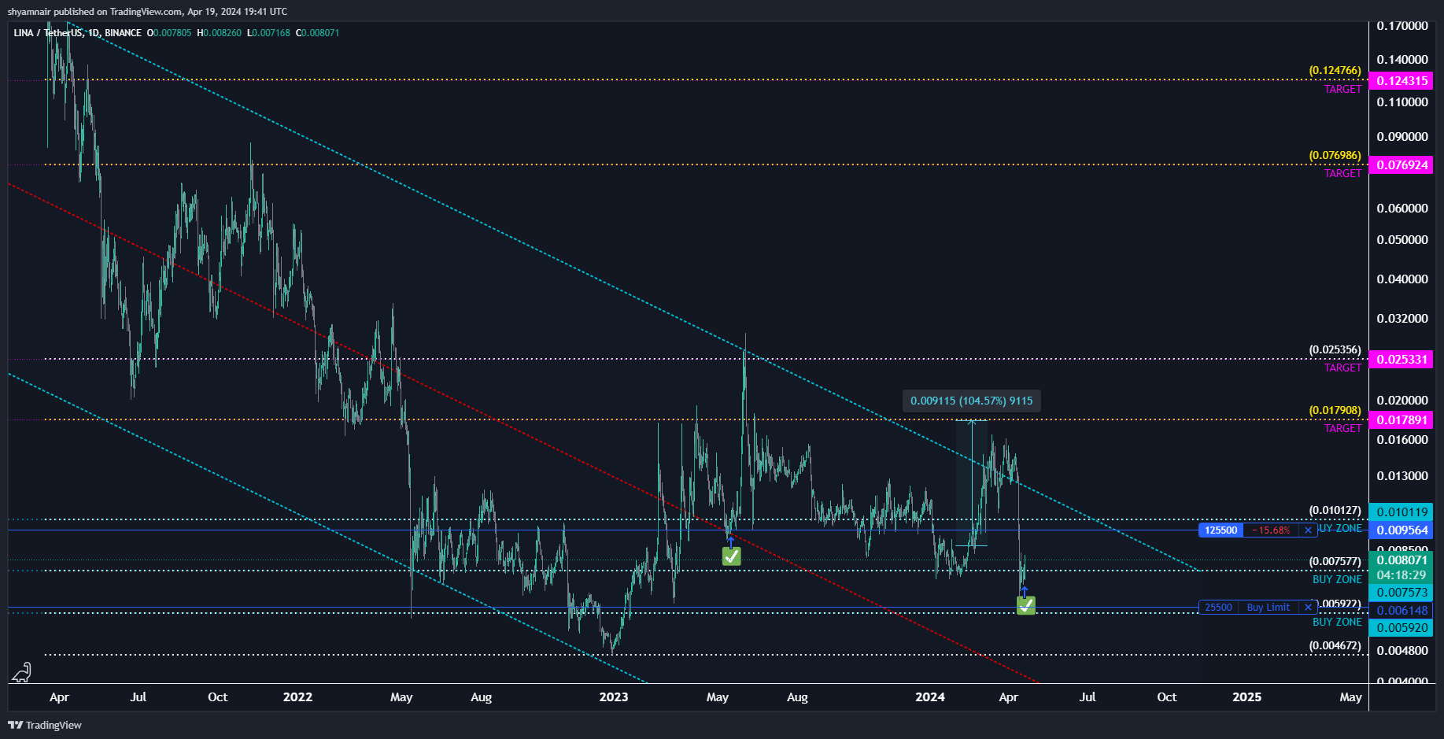This screenshot has height=739, width=1444.
Task: Click the TARGET label under (0.017908)
Action: point(1342,428)
